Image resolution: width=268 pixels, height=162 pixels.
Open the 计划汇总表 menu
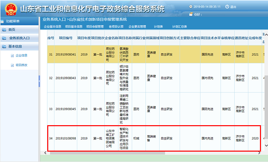(x=180, y=26)
